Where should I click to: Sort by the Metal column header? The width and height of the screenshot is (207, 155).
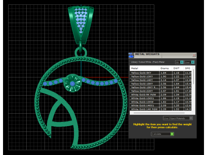point(144,68)
